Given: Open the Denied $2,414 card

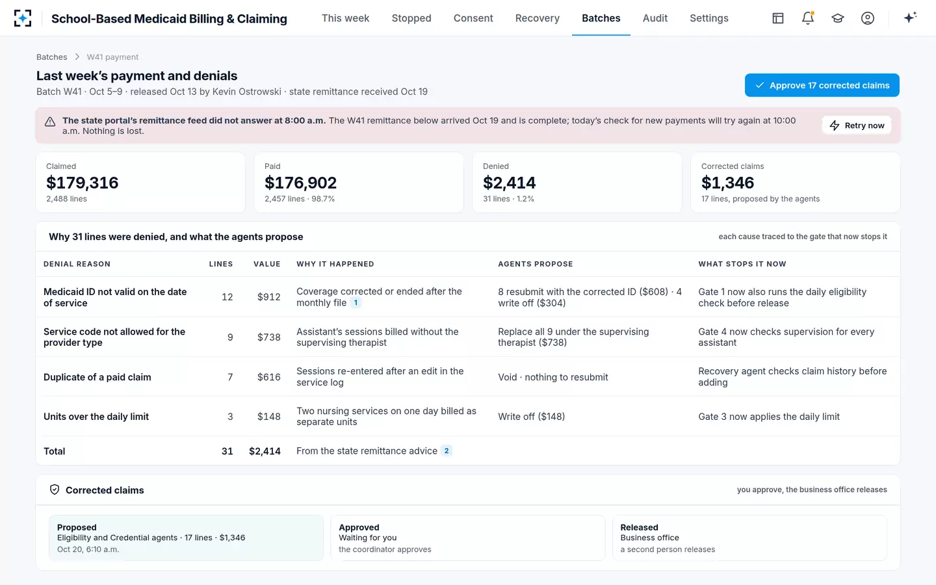Looking at the screenshot, I should 577,183.
